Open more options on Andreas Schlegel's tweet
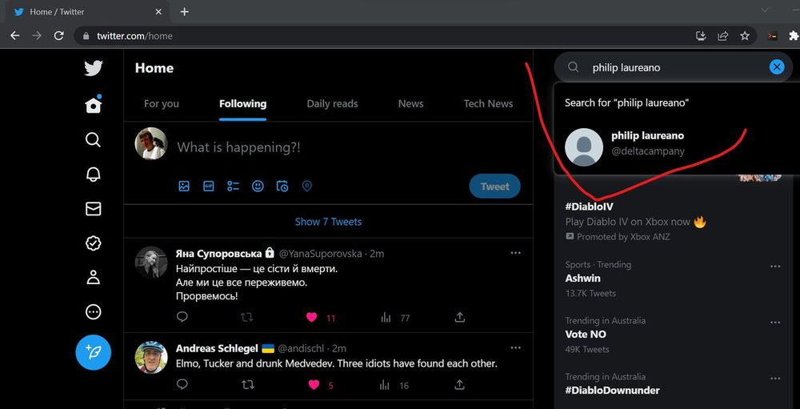Viewport: 800px width, 409px height. pyautogui.click(x=516, y=347)
